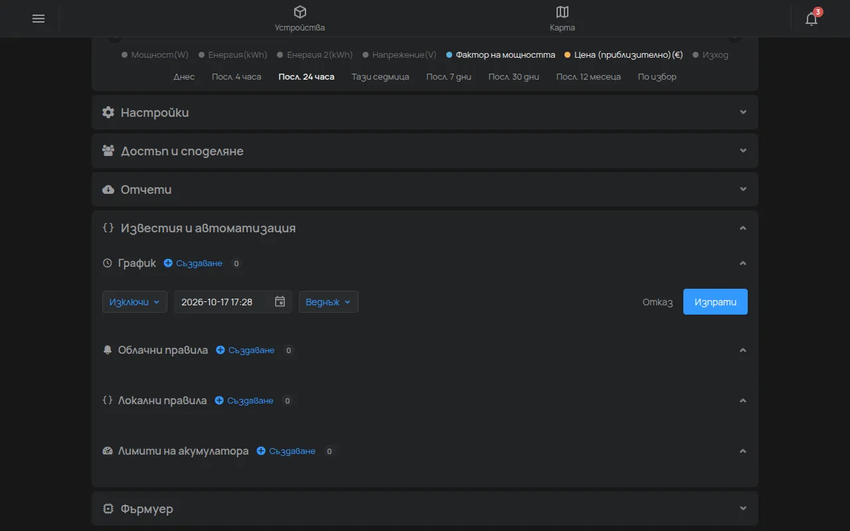The width and height of the screenshot is (850, 531).
Task: Toggle the Цена (приблизително)(€) series
Action: click(624, 55)
